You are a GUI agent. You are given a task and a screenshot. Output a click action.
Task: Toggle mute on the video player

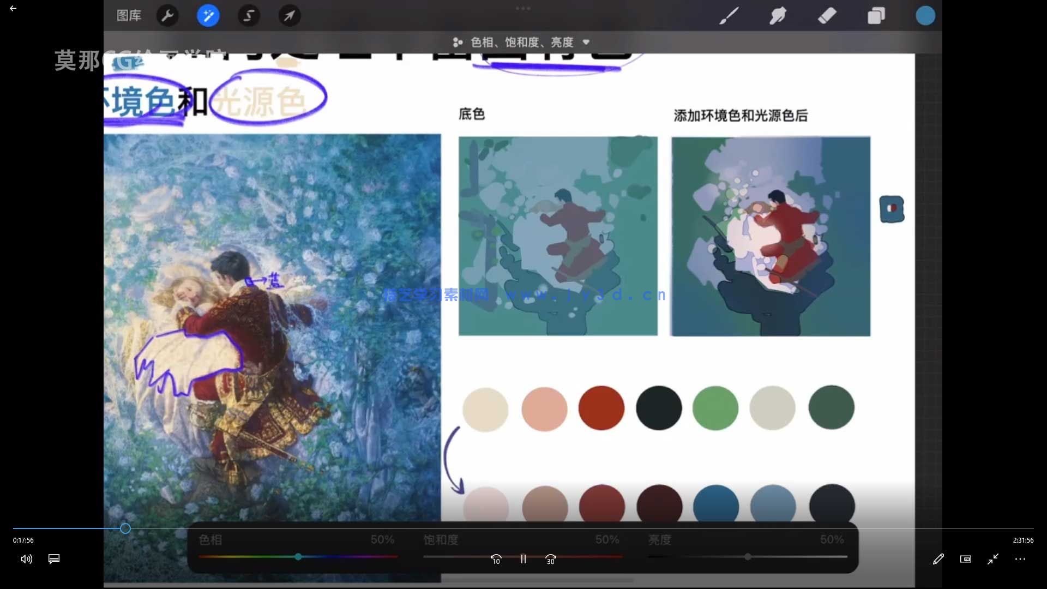click(26, 559)
